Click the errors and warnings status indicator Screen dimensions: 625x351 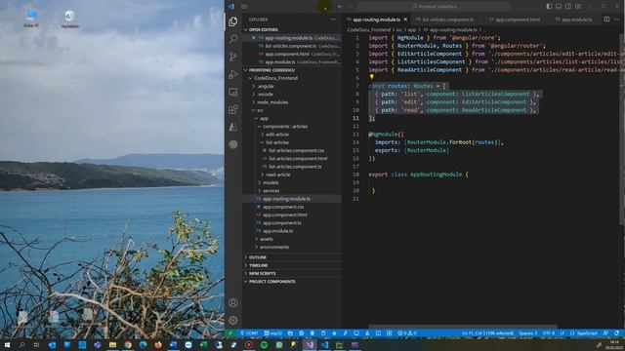(407, 333)
